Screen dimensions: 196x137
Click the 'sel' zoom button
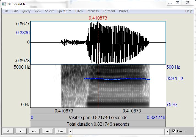pyautogui.click(x=48, y=131)
